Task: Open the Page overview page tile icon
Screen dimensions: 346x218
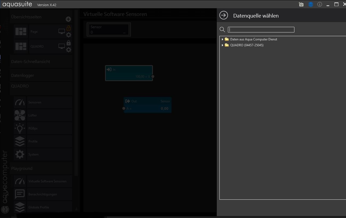Action: coord(21,31)
